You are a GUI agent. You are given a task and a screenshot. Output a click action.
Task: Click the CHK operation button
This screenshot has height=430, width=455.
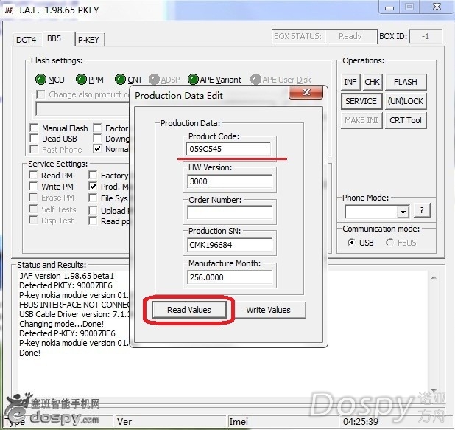tap(373, 82)
